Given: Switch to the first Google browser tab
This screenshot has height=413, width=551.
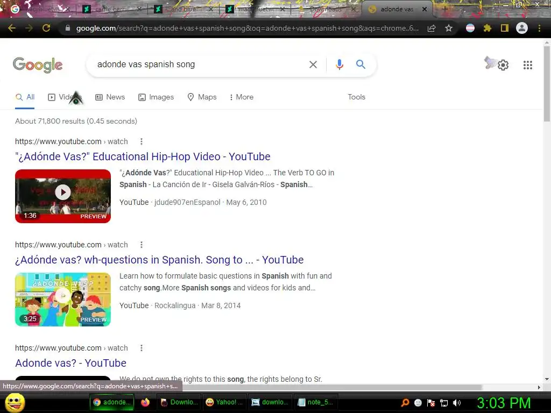Looking at the screenshot, I should [39, 9].
